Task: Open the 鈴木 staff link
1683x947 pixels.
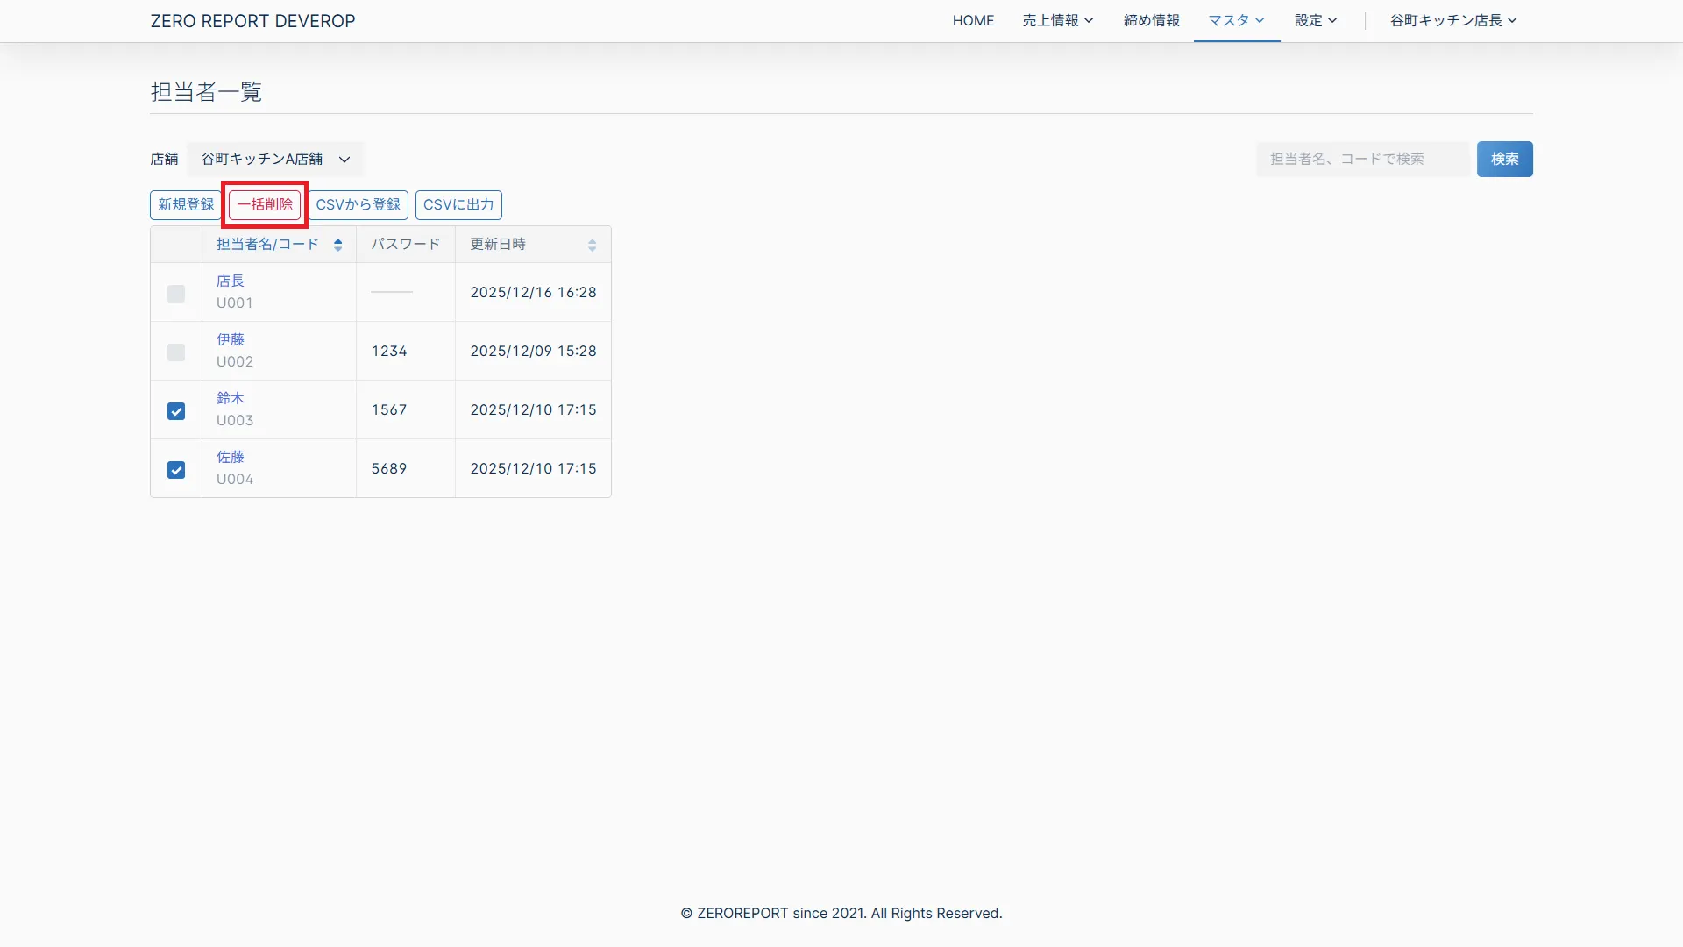Action: [230, 398]
